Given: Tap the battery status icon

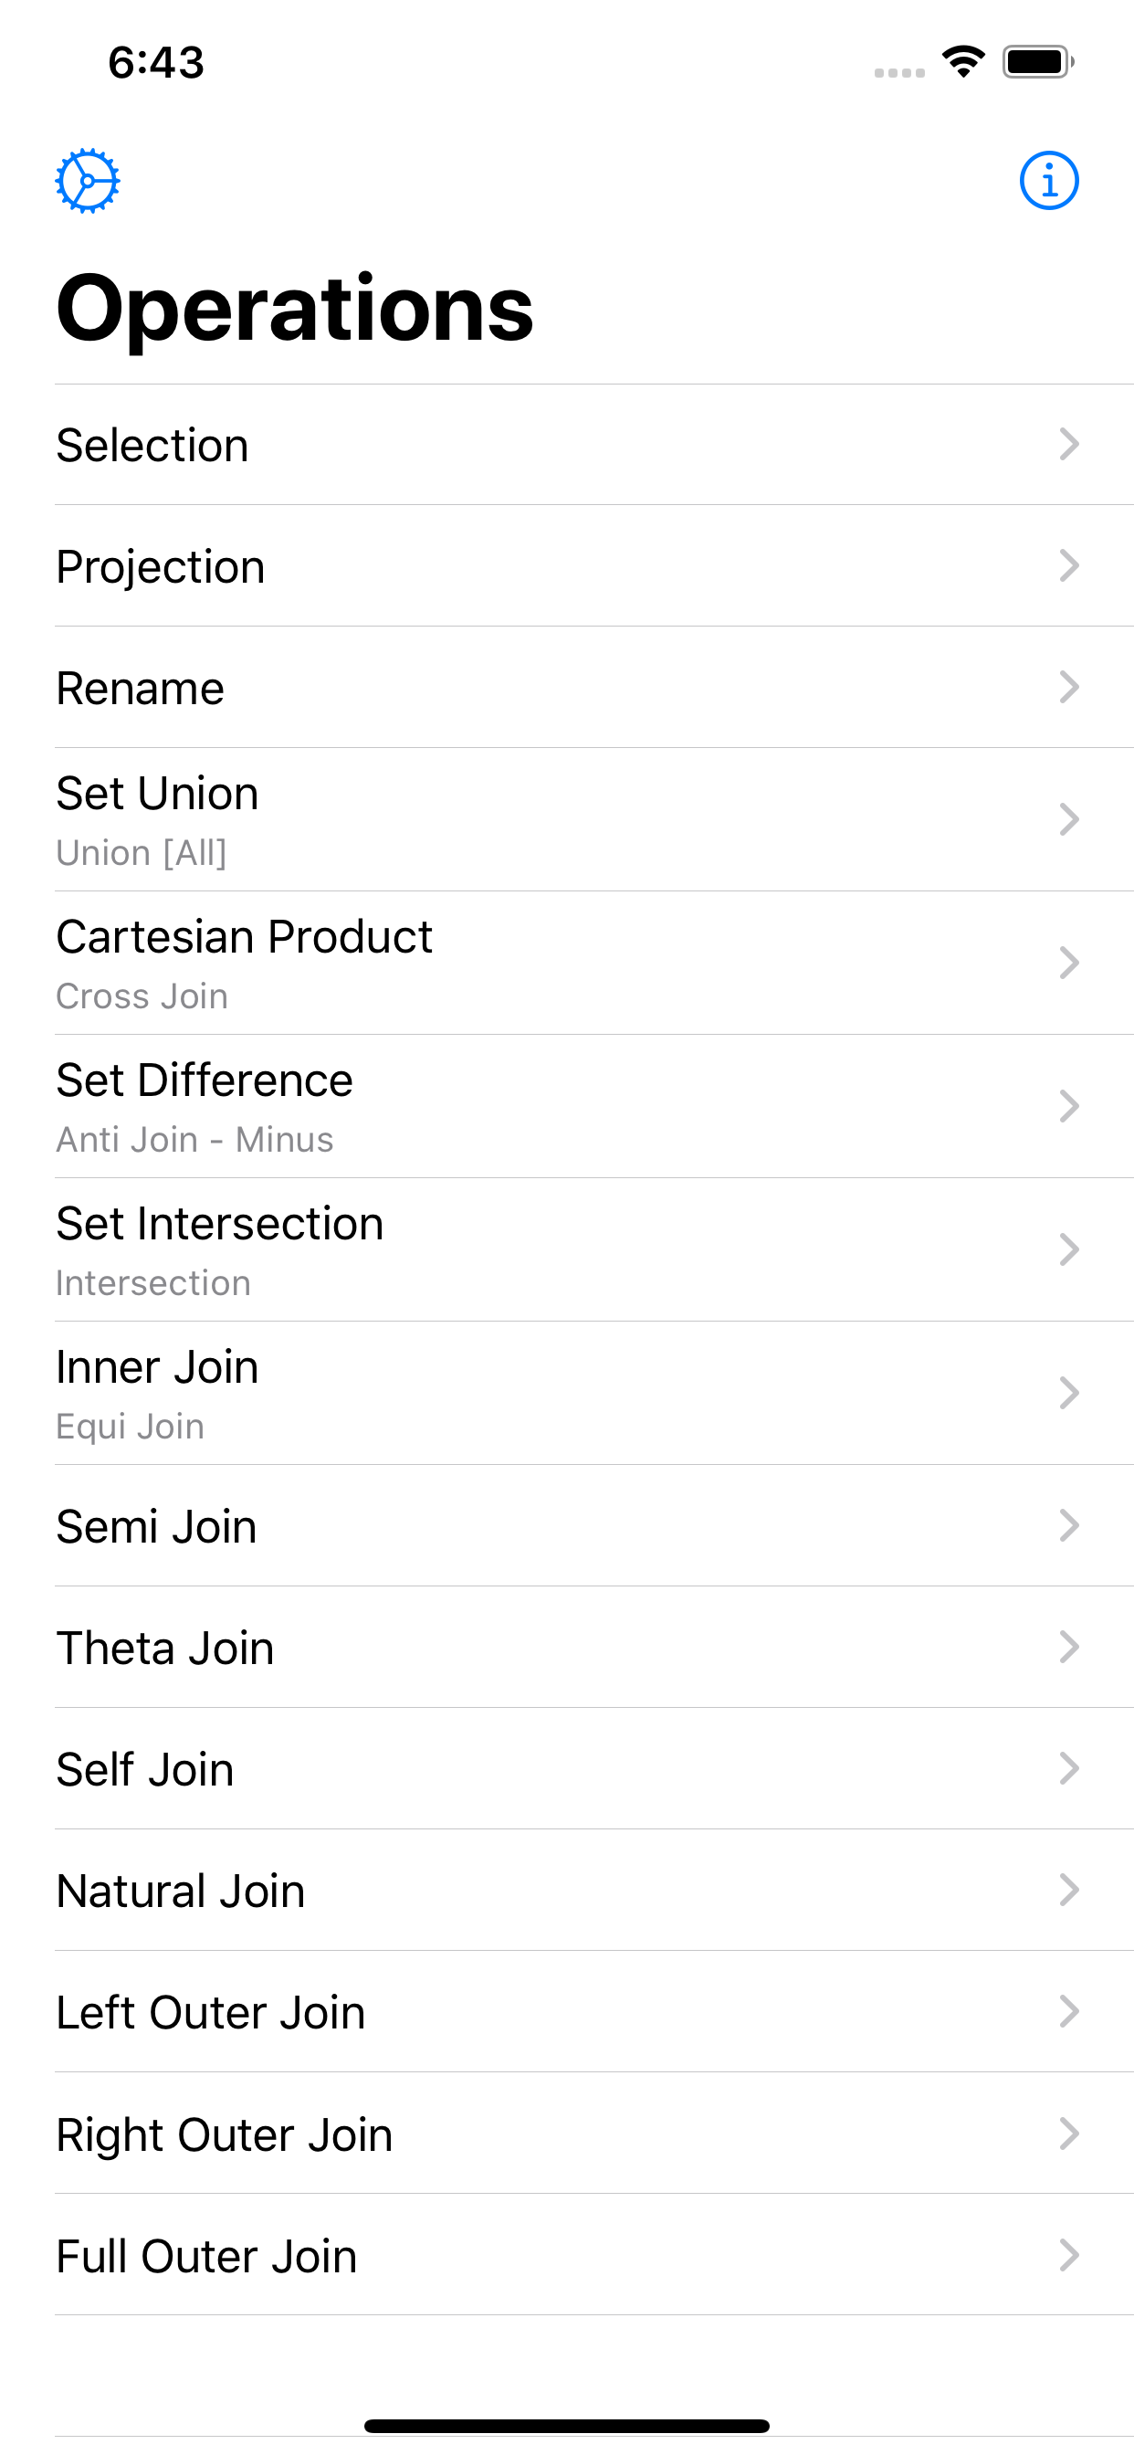Looking at the screenshot, I should click(x=1038, y=62).
